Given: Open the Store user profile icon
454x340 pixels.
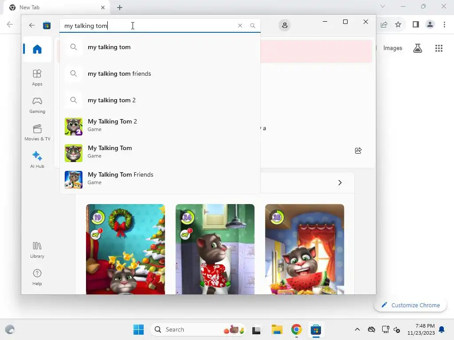Looking at the screenshot, I should coord(285,25).
